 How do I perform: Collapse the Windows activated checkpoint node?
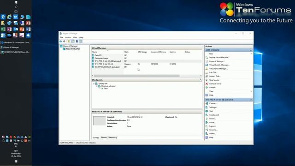(x=97, y=86)
